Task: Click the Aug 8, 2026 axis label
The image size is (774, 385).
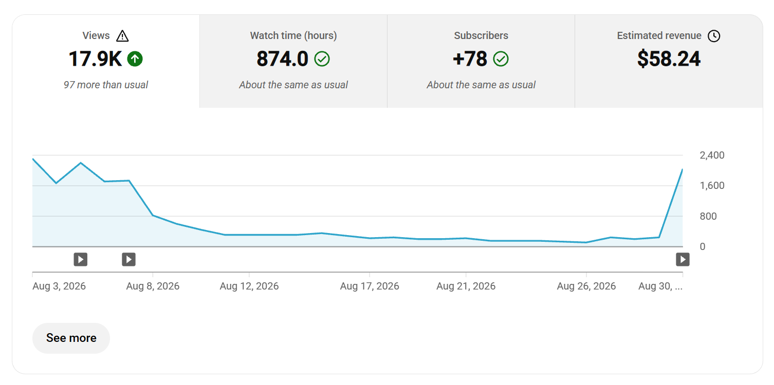Action: pyautogui.click(x=153, y=286)
